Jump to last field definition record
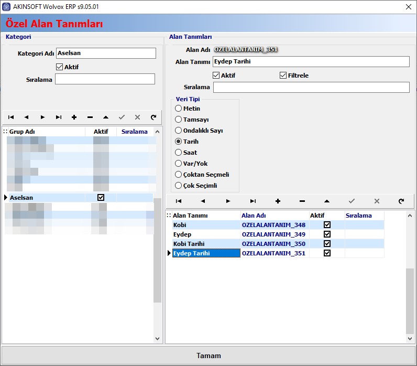Image resolution: width=417 pixels, height=366 pixels. (253, 201)
